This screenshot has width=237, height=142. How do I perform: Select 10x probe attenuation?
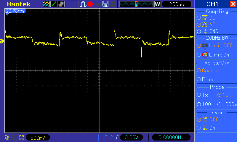(219, 95)
